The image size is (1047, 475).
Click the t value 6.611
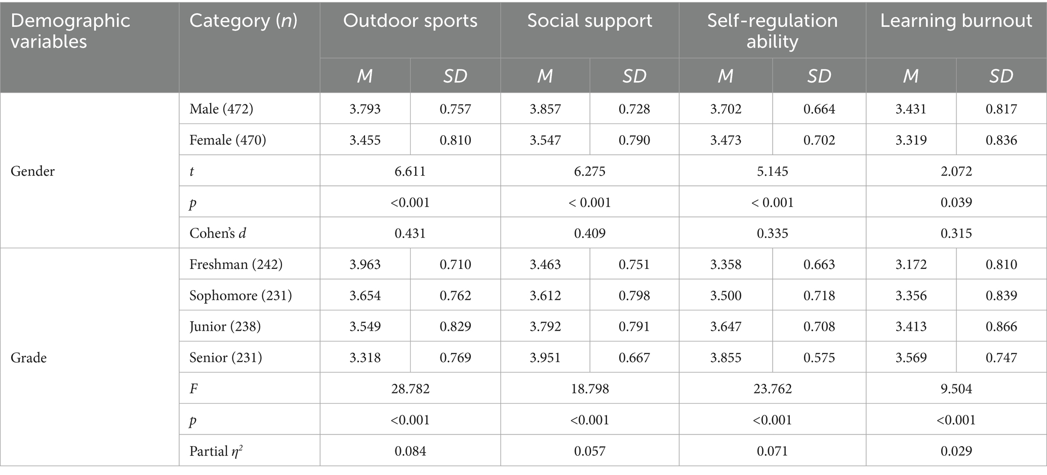coord(410,171)
